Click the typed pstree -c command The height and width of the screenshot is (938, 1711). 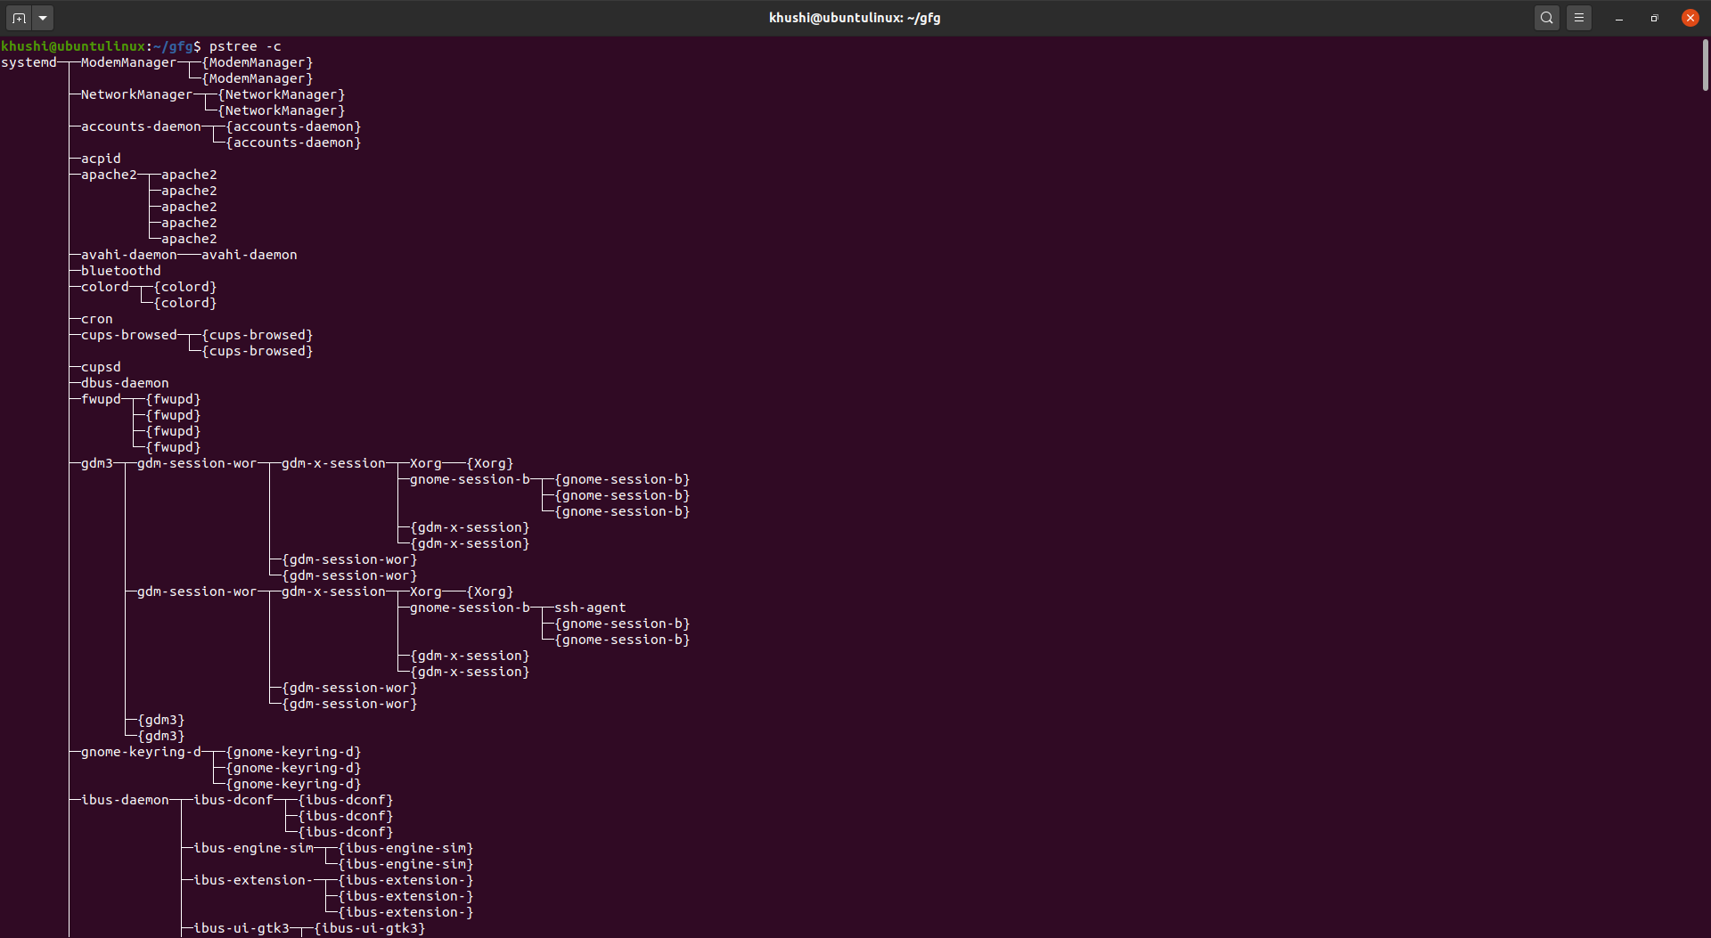coord(245,46)
